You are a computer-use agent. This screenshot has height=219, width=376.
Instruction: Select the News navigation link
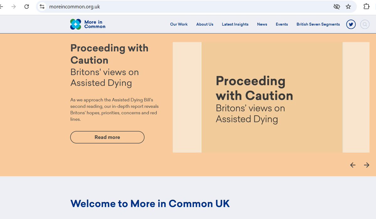tap(262, 24)
